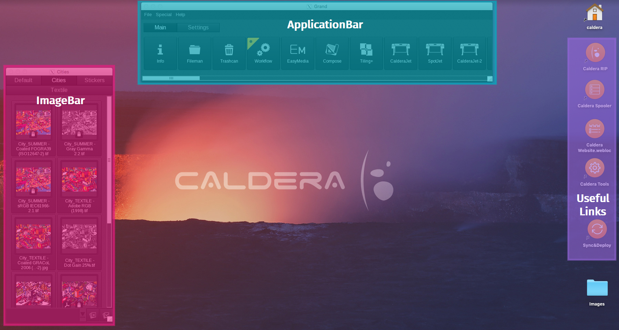Deselect all images in the ImageBar
The image size is (619, 330).
93,315
